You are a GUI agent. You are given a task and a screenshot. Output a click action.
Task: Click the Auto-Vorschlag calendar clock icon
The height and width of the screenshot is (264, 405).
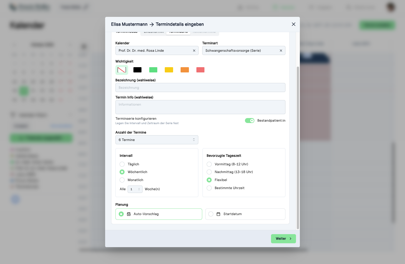(x=129, y=214)
